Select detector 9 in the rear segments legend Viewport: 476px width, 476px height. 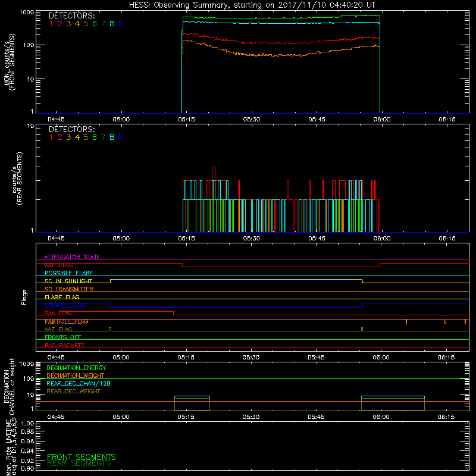pyautogui.click(x=121, y=137)
